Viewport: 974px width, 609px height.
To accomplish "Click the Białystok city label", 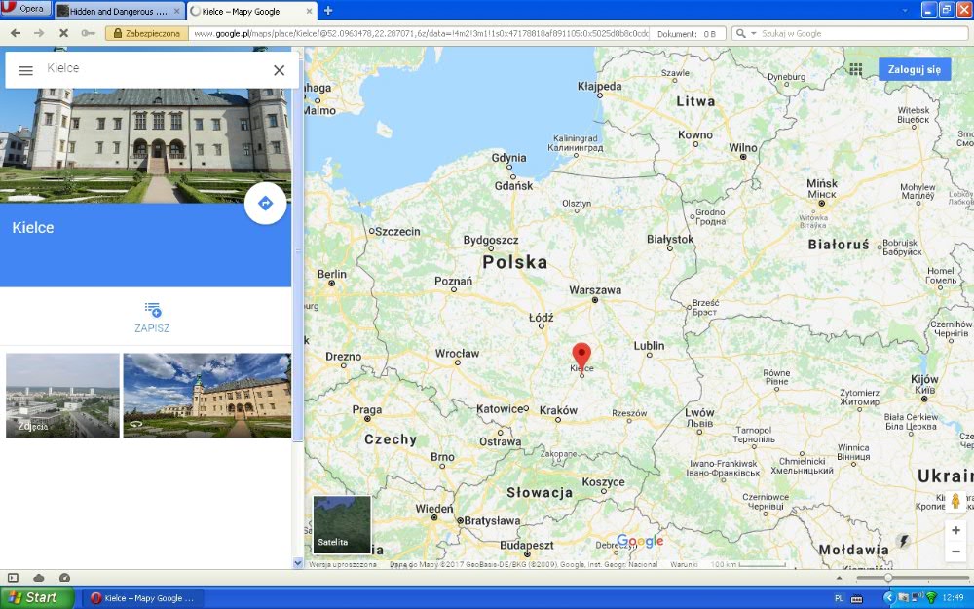I will (x=670, y=239).
